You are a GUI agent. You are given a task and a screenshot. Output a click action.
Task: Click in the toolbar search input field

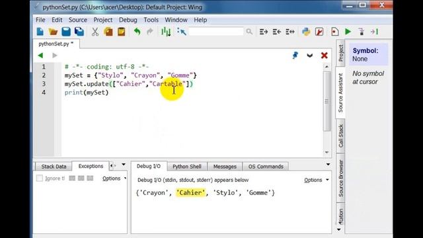[216, 32]
